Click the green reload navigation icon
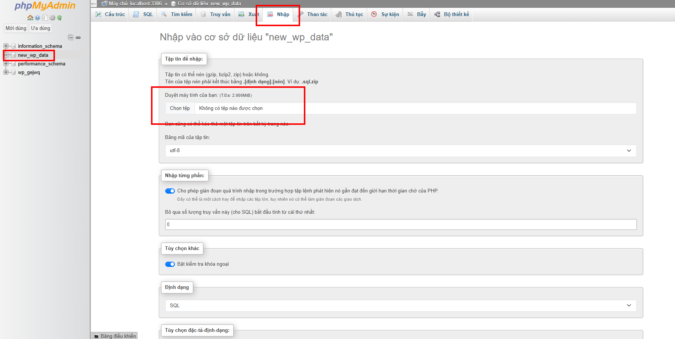 click(x=59, y=18)
